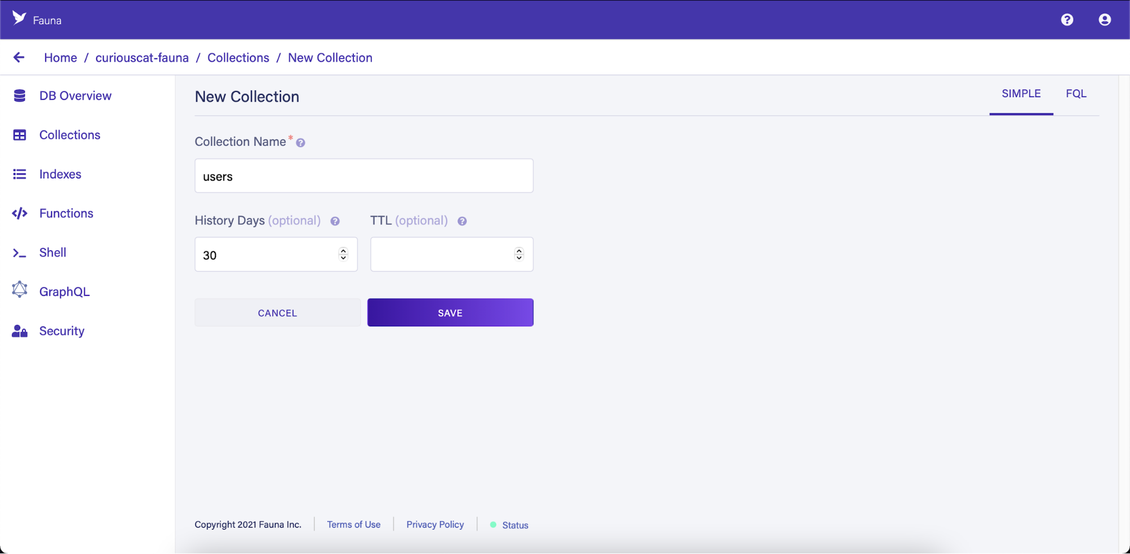
Task: Click the DB Overview database icon
Action: point(20,96)
